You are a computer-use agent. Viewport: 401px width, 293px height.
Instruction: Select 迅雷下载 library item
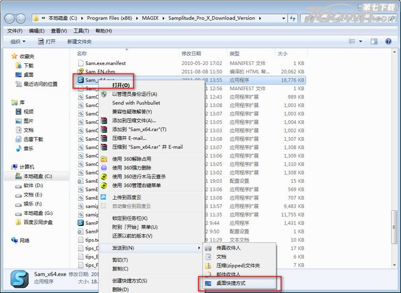pyautogui.click(x=29, y=139)
